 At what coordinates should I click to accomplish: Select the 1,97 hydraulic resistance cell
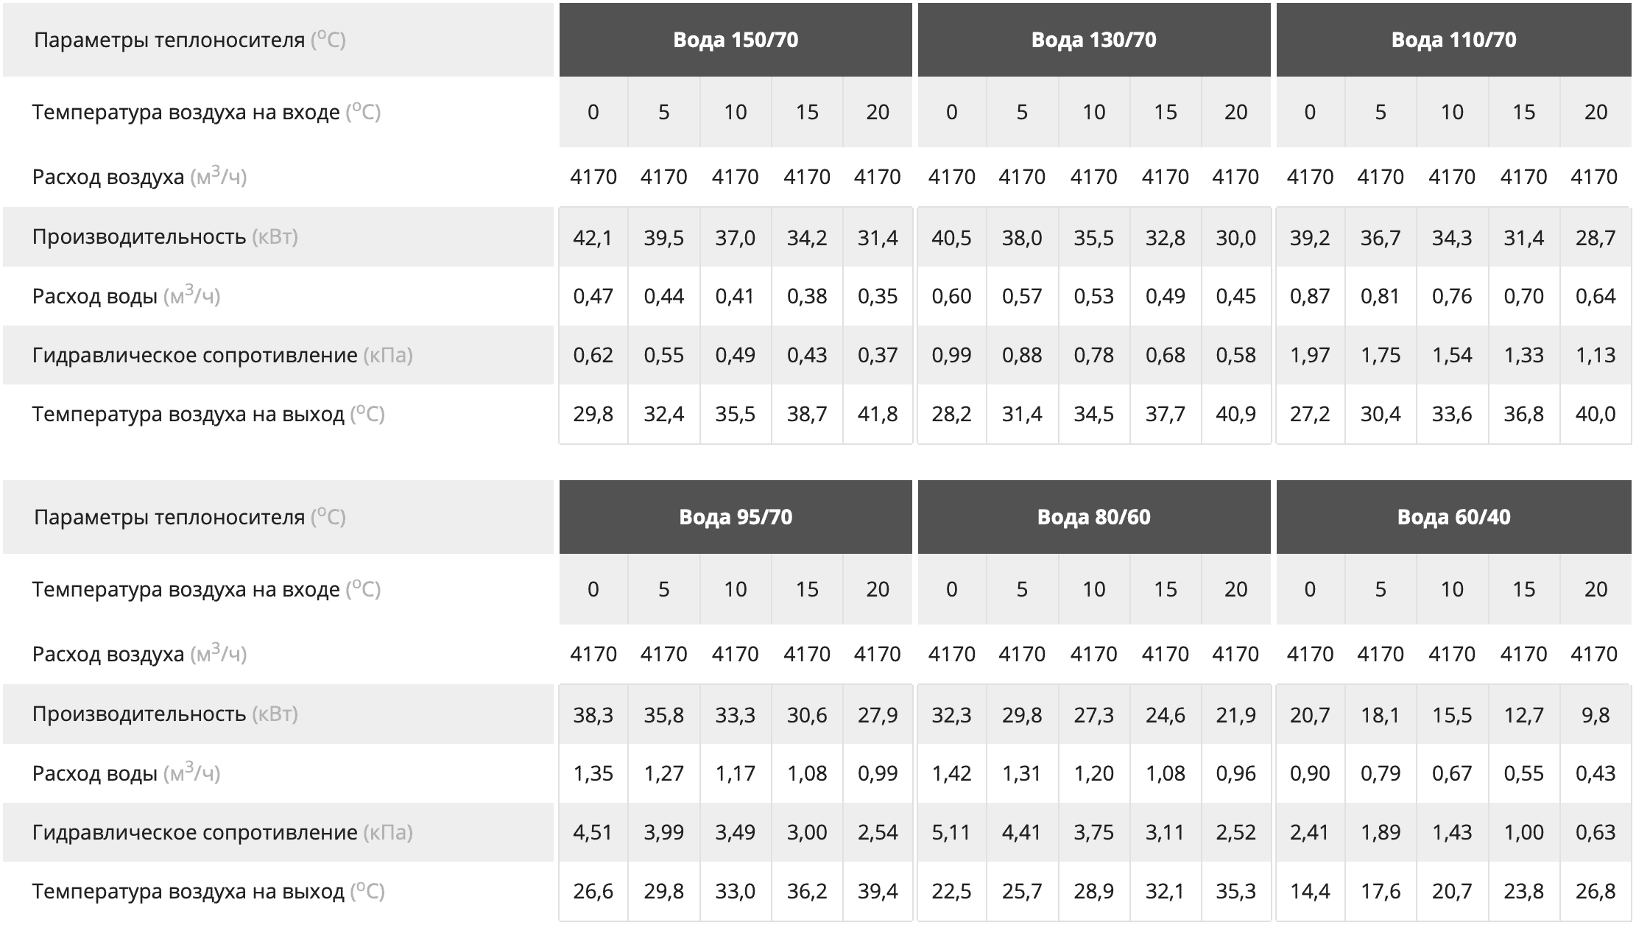[x=1310, y=356]
